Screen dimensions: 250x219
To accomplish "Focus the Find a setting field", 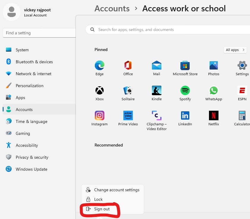I will [39, 33].
